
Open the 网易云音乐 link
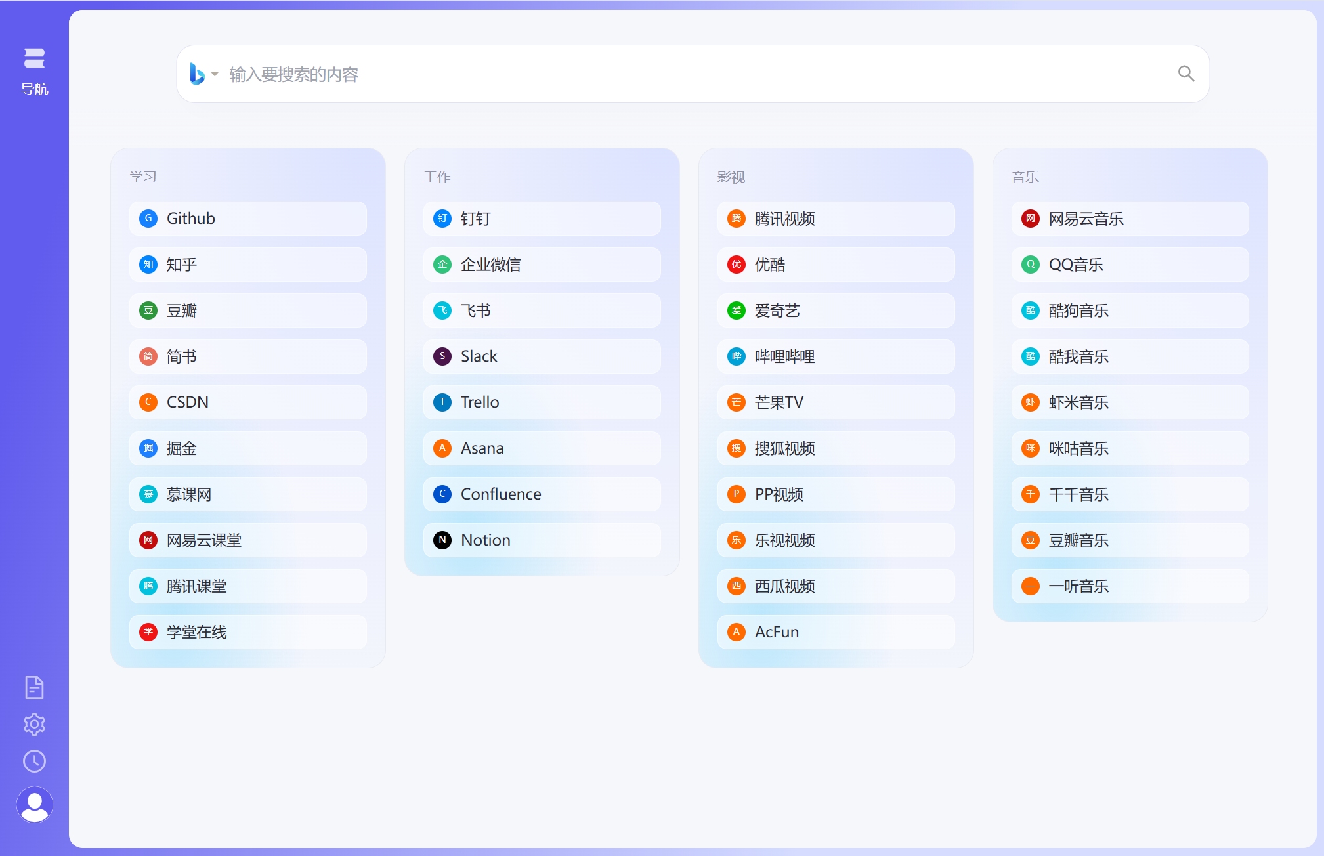[x=1130, y=219]
